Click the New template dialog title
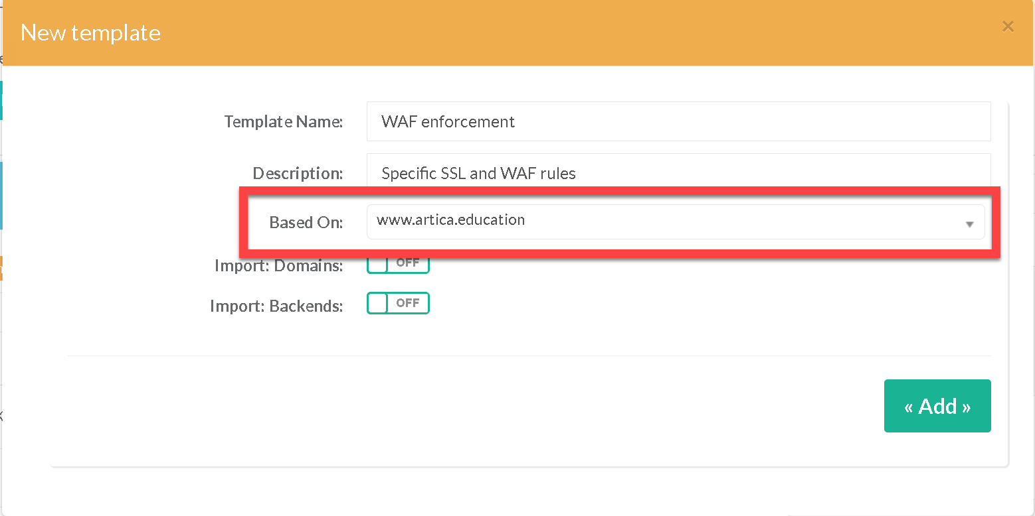Viewport: 1035px width, 516px height. 91,33
